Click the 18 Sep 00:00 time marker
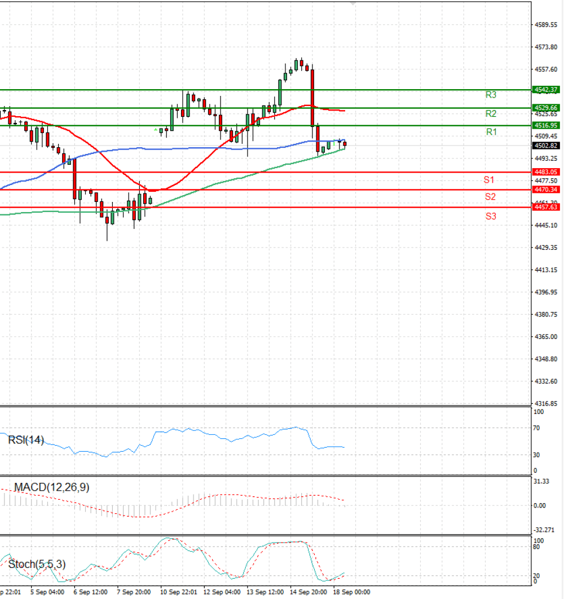The image size is (564, 599). [x=351, y=592]
